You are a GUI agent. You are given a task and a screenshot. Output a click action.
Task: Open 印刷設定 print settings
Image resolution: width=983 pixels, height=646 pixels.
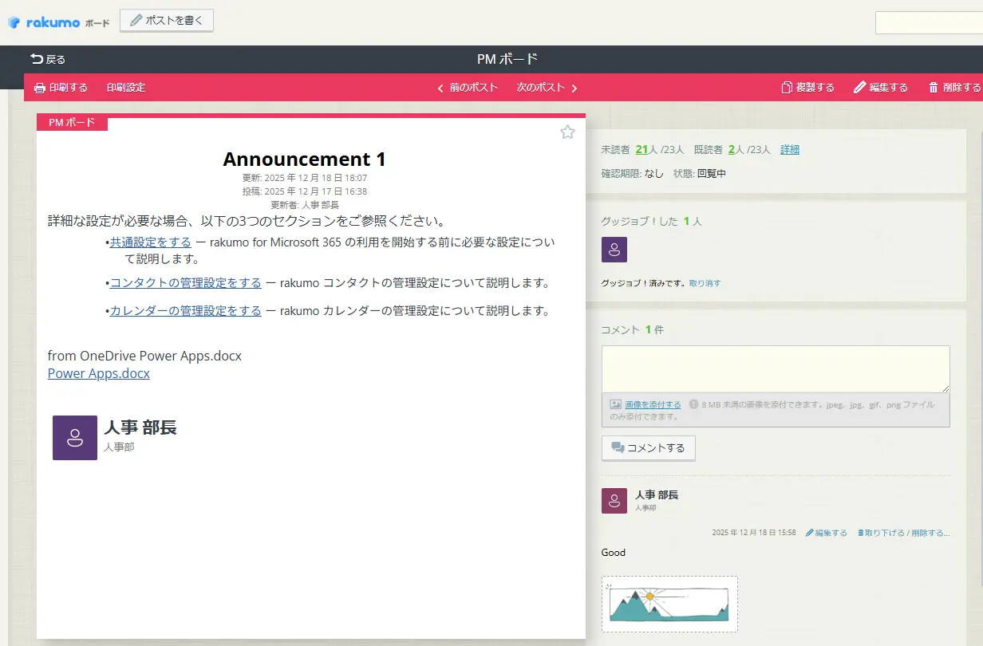click(126, 88)
